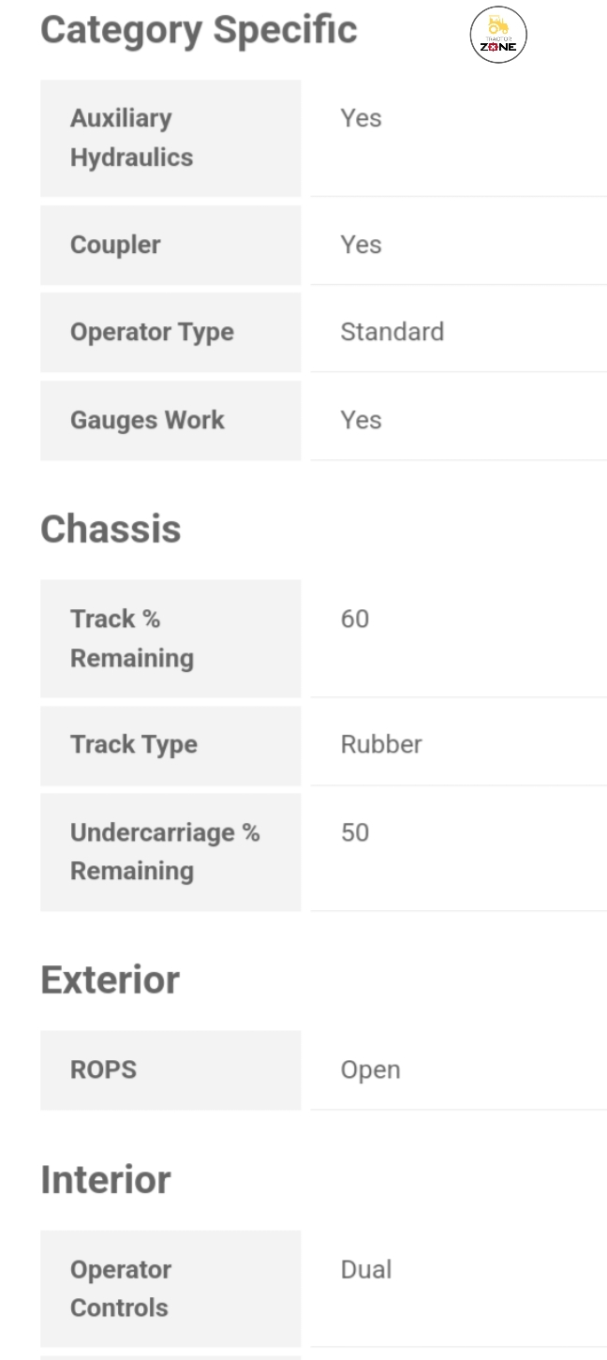Select the Track % Remaining label
The image size is (607, 1360).
132,638
